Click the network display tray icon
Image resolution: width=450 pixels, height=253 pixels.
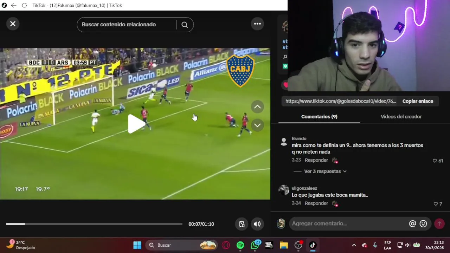(x=400, y=245)
